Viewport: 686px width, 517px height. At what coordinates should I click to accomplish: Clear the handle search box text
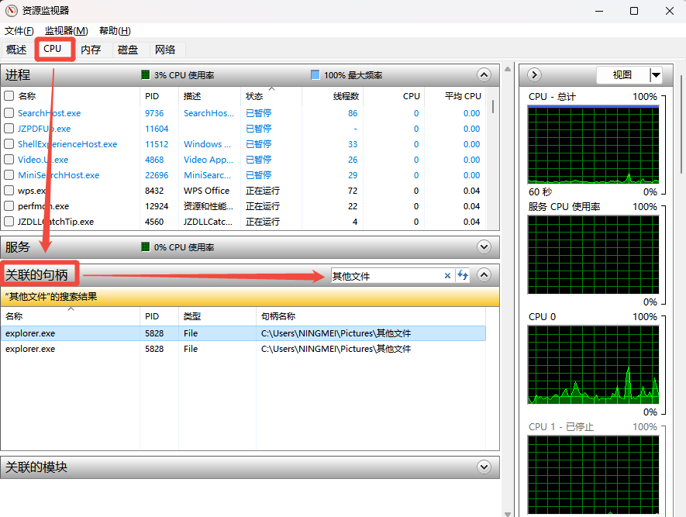click(447, 275)
